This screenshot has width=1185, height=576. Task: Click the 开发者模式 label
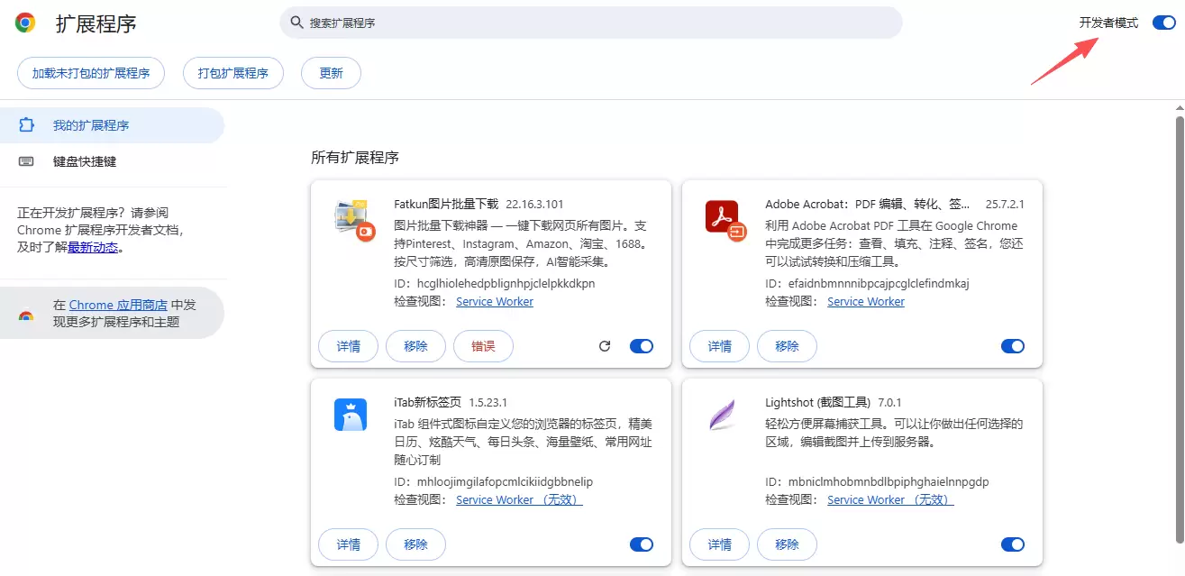click(x=1108, y=23)
